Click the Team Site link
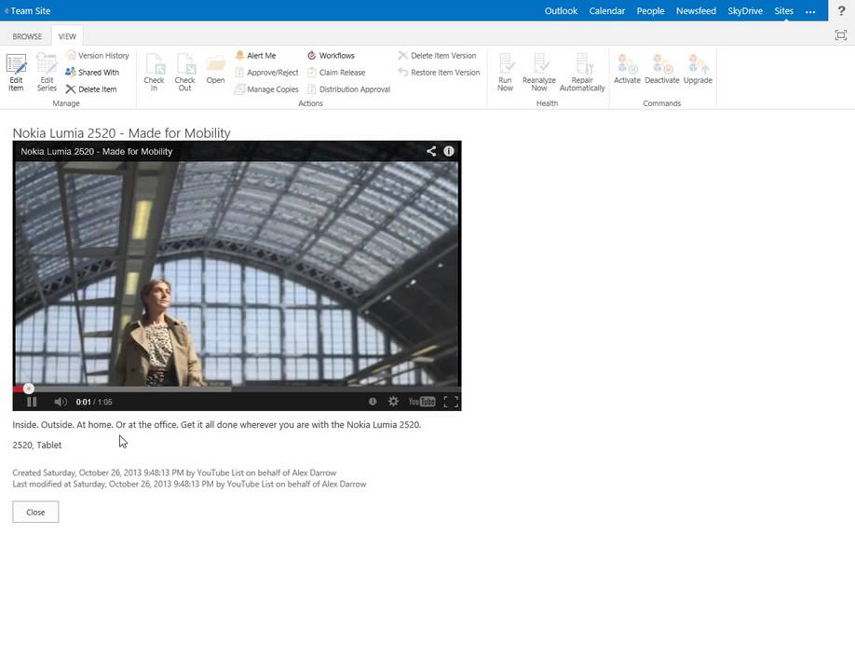Screen dimensions: 855x671 [30, 11]
